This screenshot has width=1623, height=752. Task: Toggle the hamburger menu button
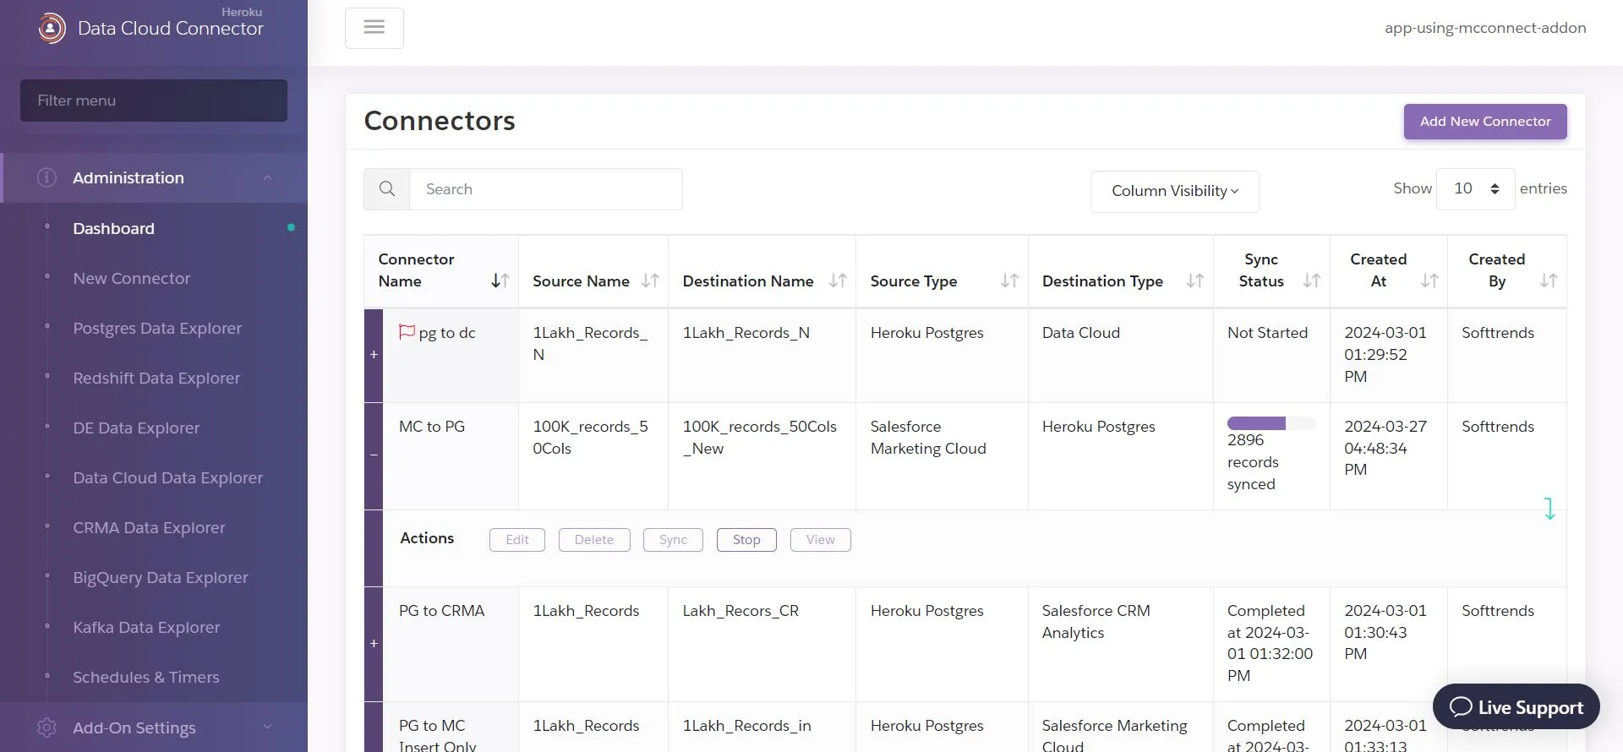pos(374,28)
